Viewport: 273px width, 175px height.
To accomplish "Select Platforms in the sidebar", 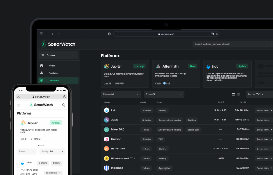I will pyautogui.click(x=58, y=81).
